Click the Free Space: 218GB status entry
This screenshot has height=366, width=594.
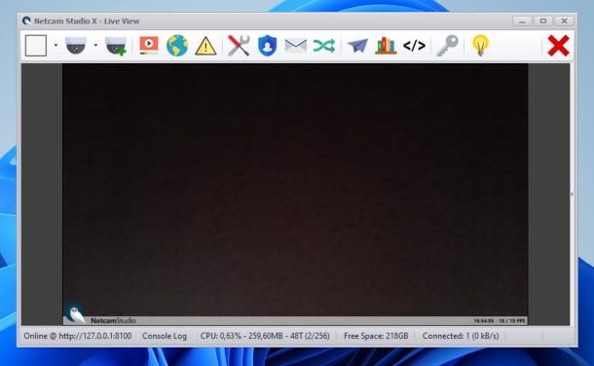coord(376,336)
